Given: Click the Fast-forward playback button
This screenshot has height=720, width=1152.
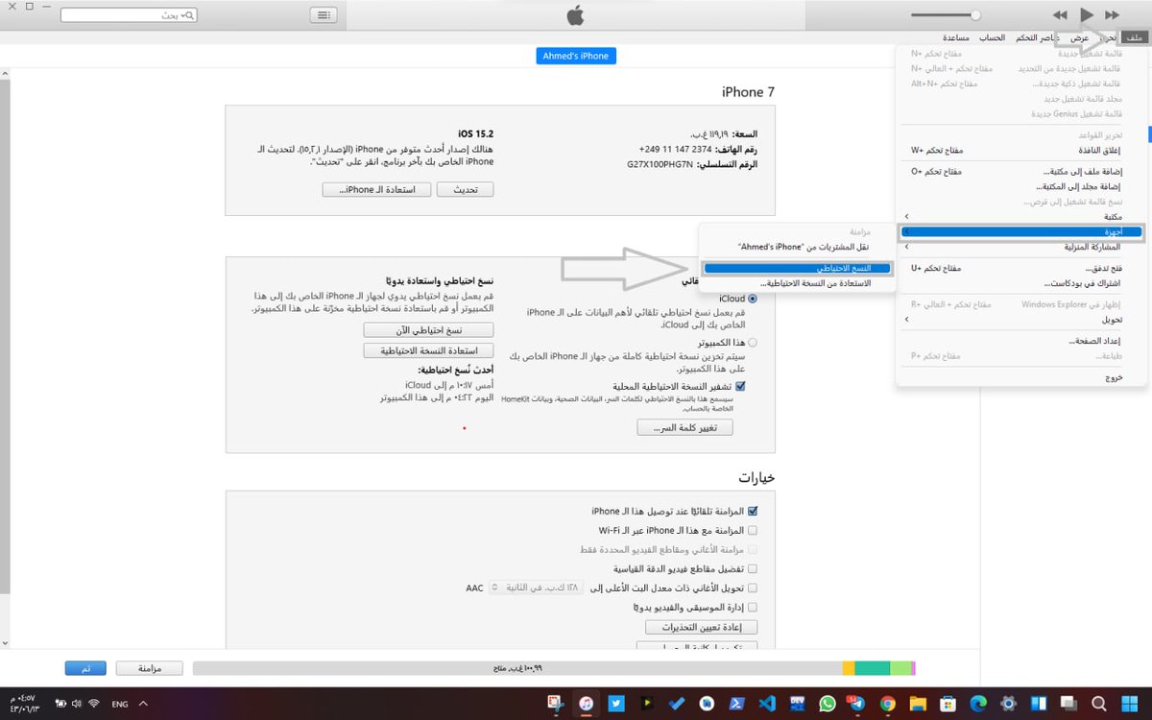Looking at the screenshot, I should click(x=1113, y=15).
